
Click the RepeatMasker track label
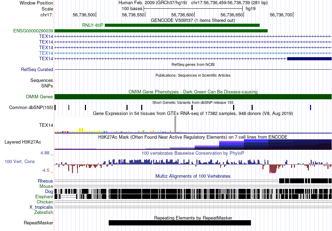tap(38, 223)
